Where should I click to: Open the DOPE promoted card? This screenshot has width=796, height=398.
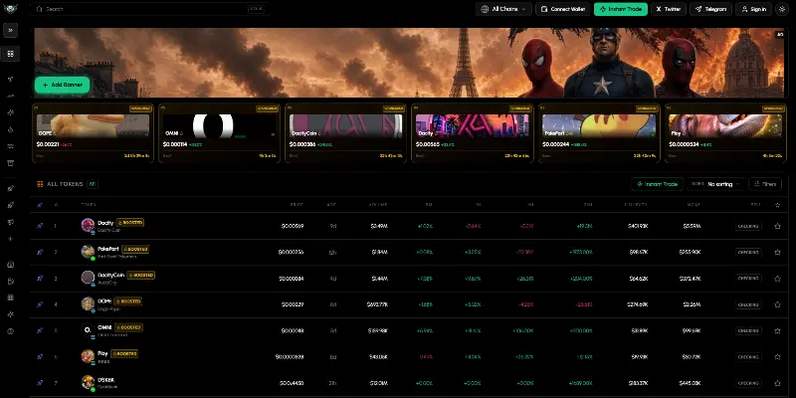pos(93,133)
